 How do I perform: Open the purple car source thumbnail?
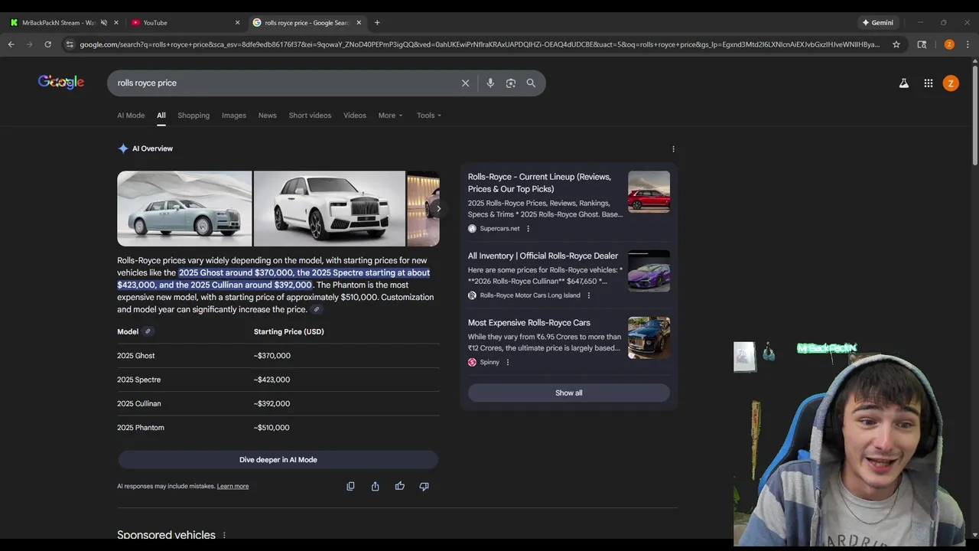pyautogui.click(x=649, y=271)
